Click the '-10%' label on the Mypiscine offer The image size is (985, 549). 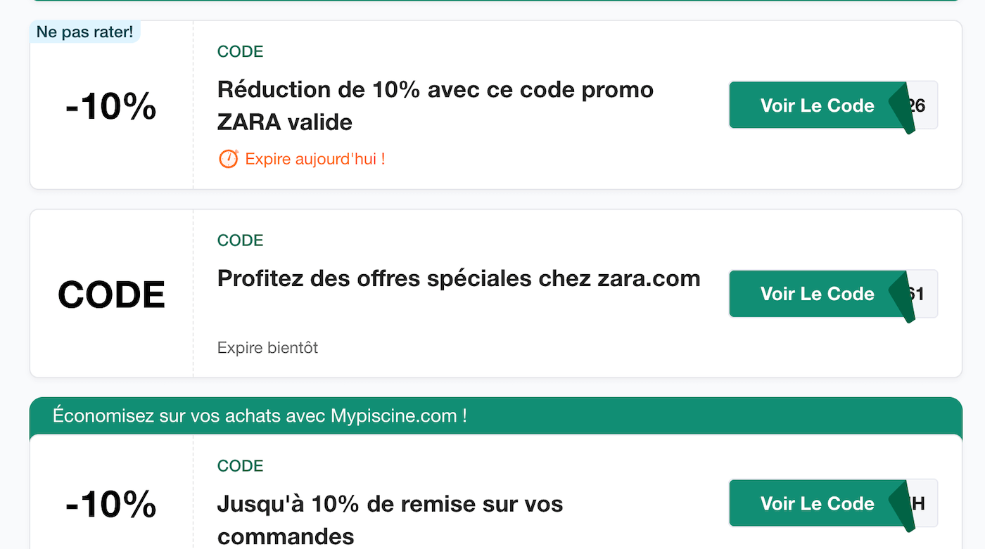pyautogui.click(x=110, y=503)
